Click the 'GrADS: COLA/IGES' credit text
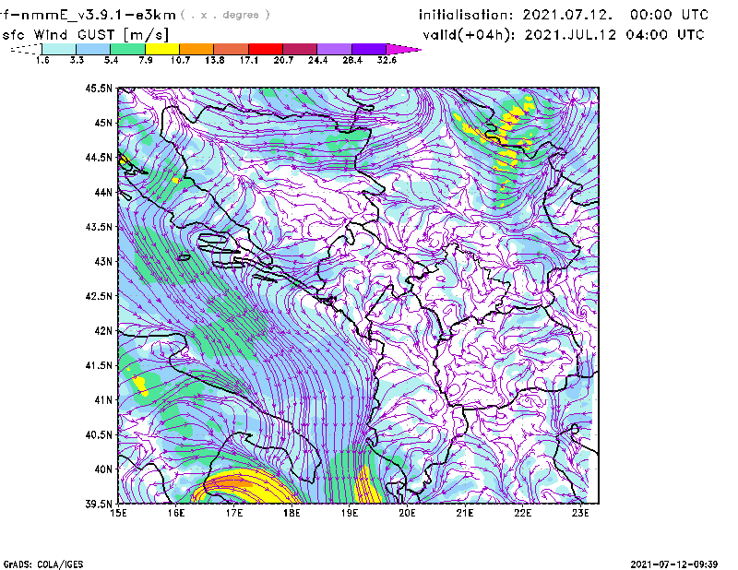The height and width of the screenshot is (570, 738). [43, 564]
